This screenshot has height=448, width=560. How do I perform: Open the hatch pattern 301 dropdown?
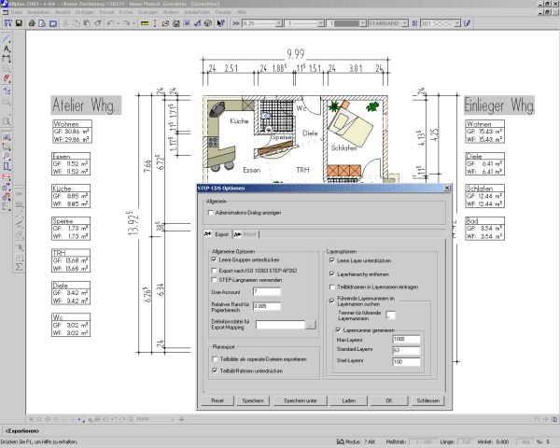(x=457, y=23)
